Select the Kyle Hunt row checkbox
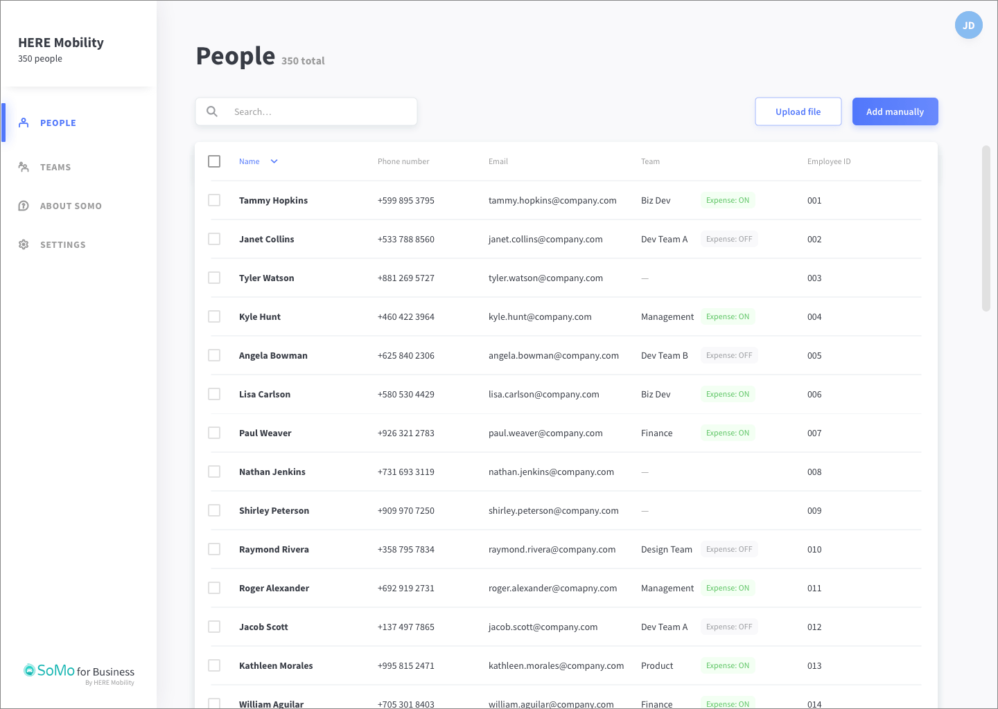Screen dimensions: 998x709 214,316
